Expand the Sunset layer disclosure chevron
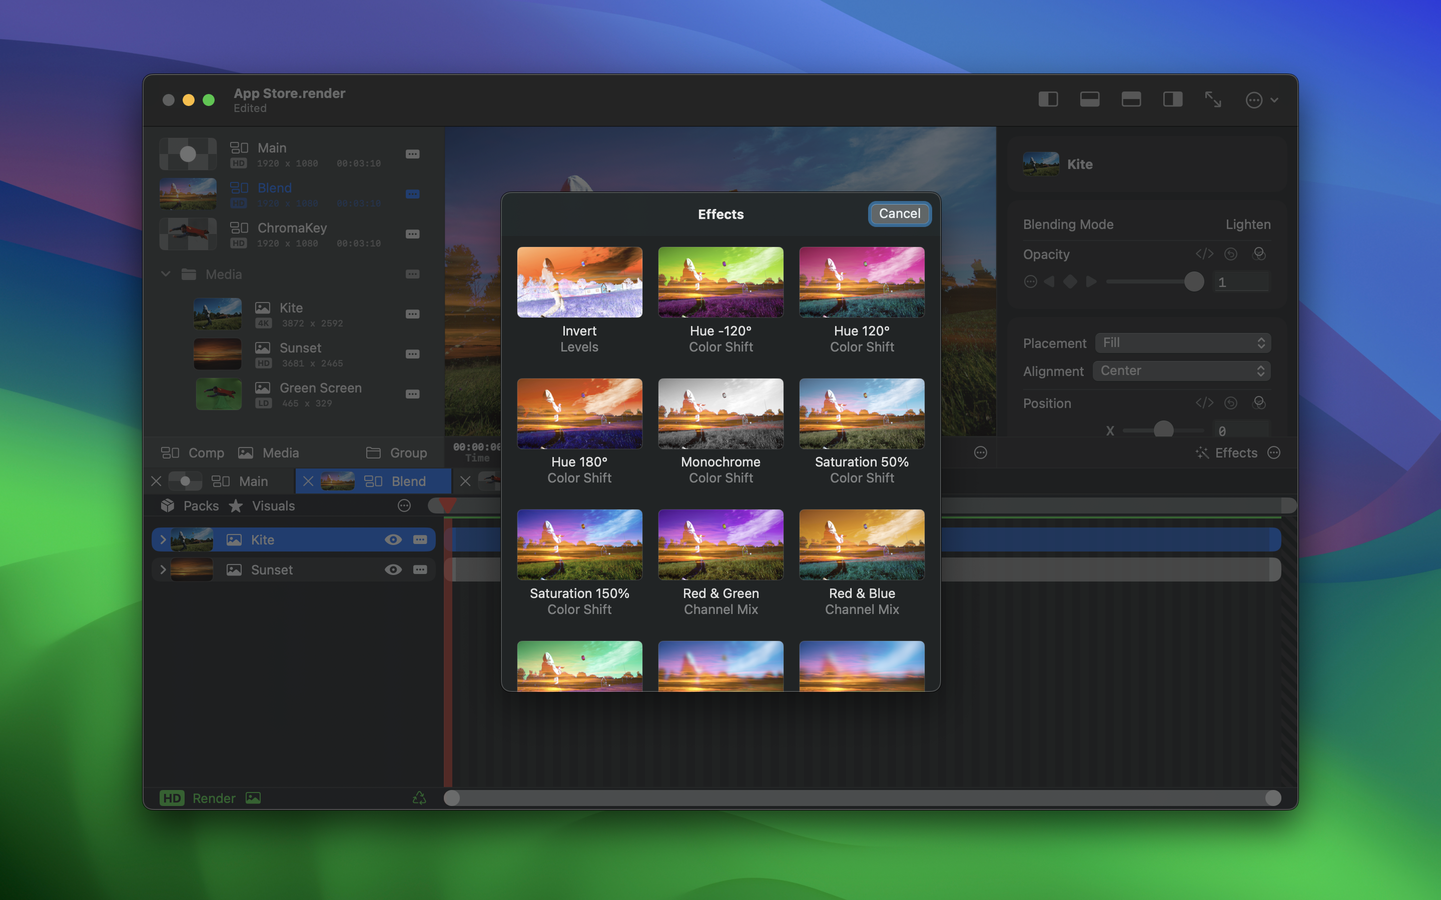Viewport: 1441px width, 900px height. click(x=163, y=569)
